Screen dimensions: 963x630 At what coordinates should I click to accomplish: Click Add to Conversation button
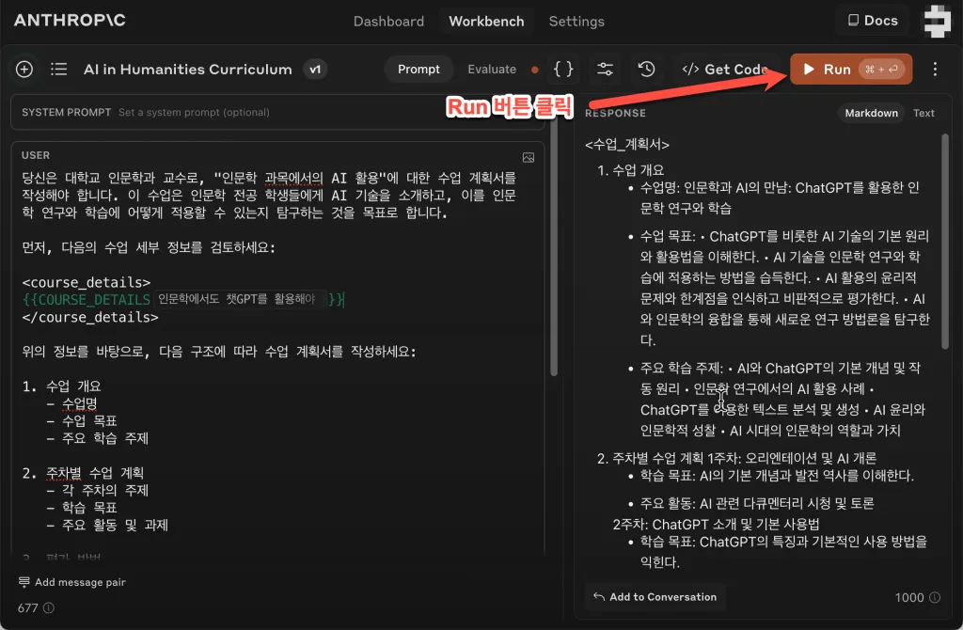pos(655,597)
